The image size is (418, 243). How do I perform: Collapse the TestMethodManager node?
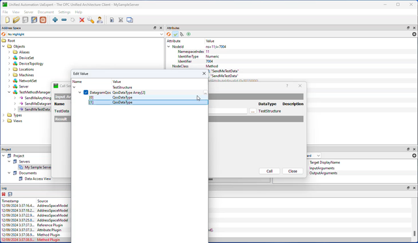pos(9,92)
